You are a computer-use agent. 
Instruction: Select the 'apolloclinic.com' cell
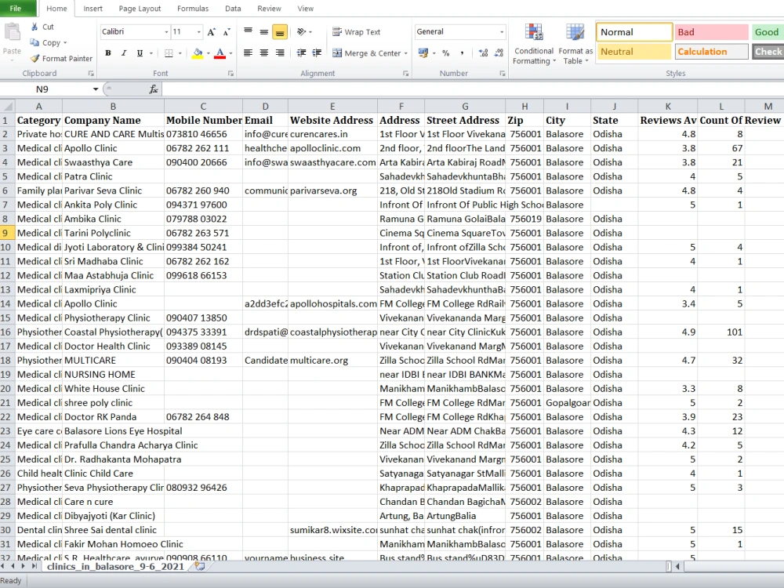point(332,148)
